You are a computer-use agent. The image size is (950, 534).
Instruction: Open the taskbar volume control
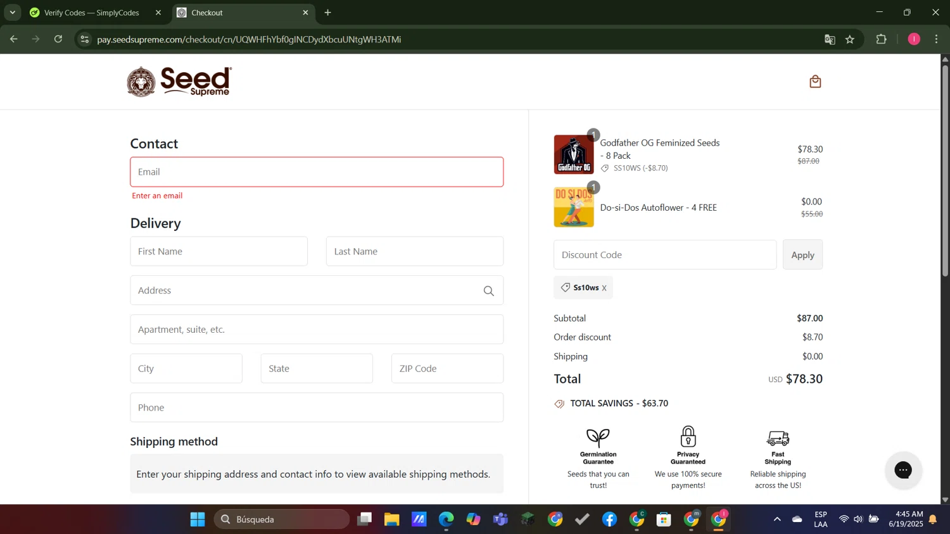[858, 519]
